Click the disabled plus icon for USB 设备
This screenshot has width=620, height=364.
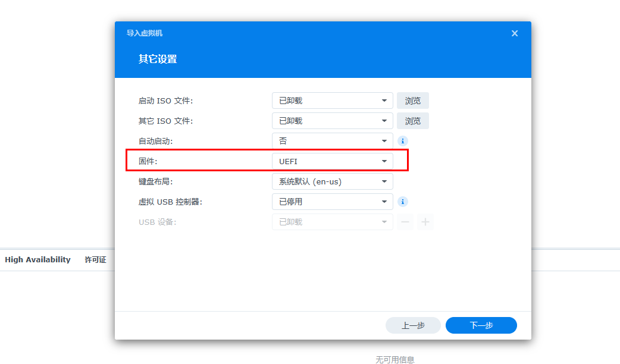(425, 222)
